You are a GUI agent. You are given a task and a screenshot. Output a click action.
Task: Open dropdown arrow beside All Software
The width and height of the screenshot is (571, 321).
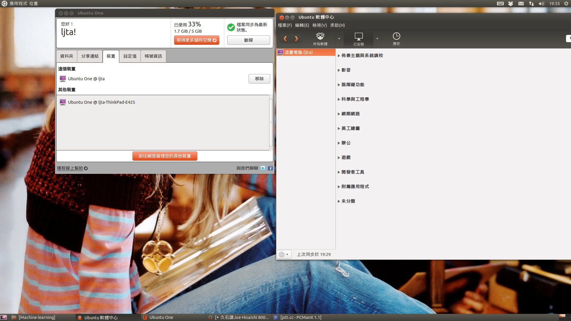[339, 39]
